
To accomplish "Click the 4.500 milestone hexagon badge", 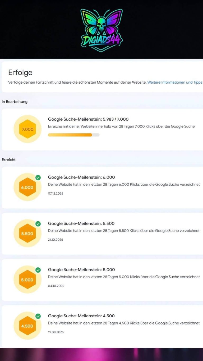I will [27, 326].
